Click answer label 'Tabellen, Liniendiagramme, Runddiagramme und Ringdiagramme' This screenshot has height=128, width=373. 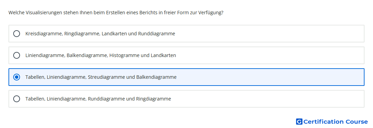tap(98, 99)
